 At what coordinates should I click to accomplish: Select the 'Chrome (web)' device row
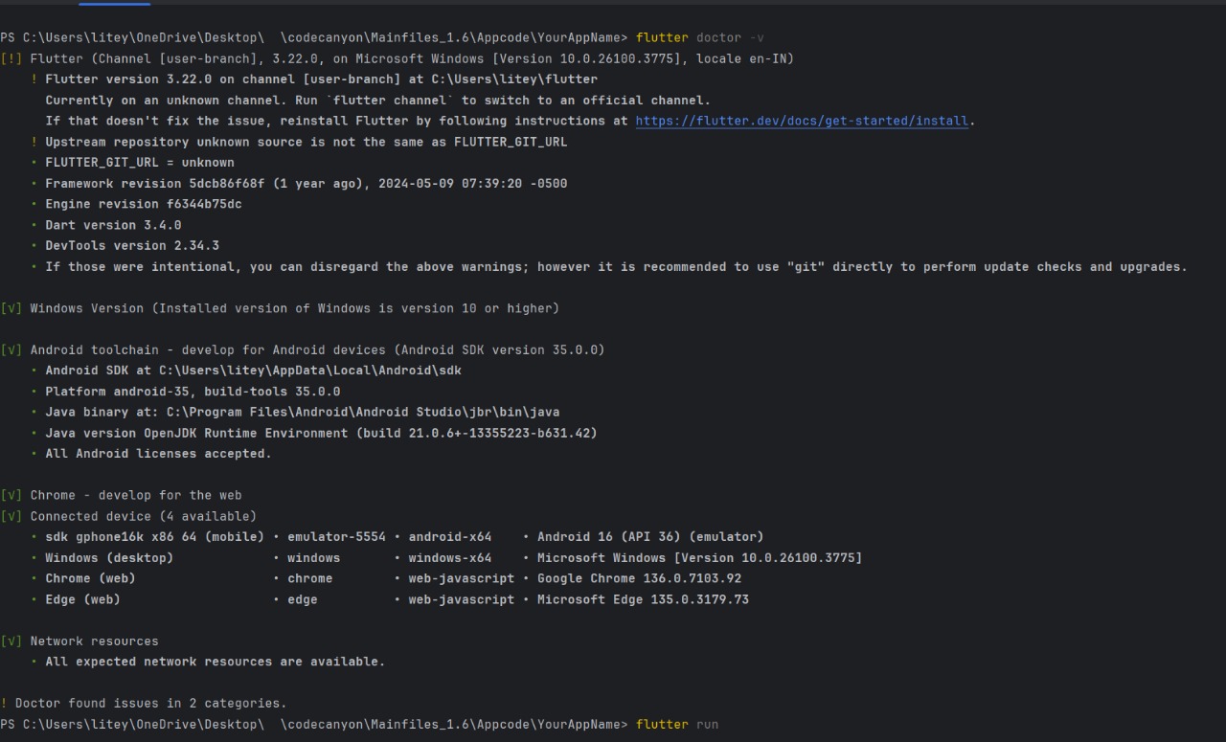pos(386,578)
